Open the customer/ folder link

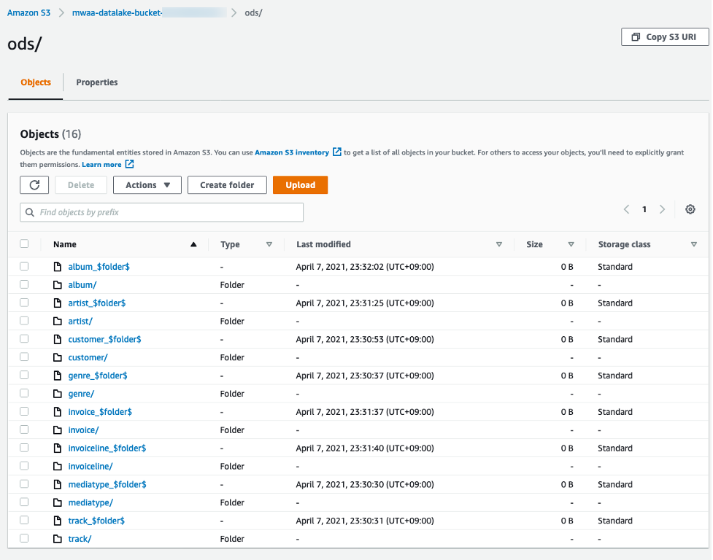pyautogui.click(x=88, y=357)
